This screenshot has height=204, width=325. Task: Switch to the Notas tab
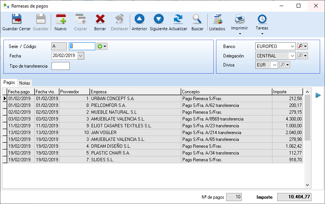25,83
